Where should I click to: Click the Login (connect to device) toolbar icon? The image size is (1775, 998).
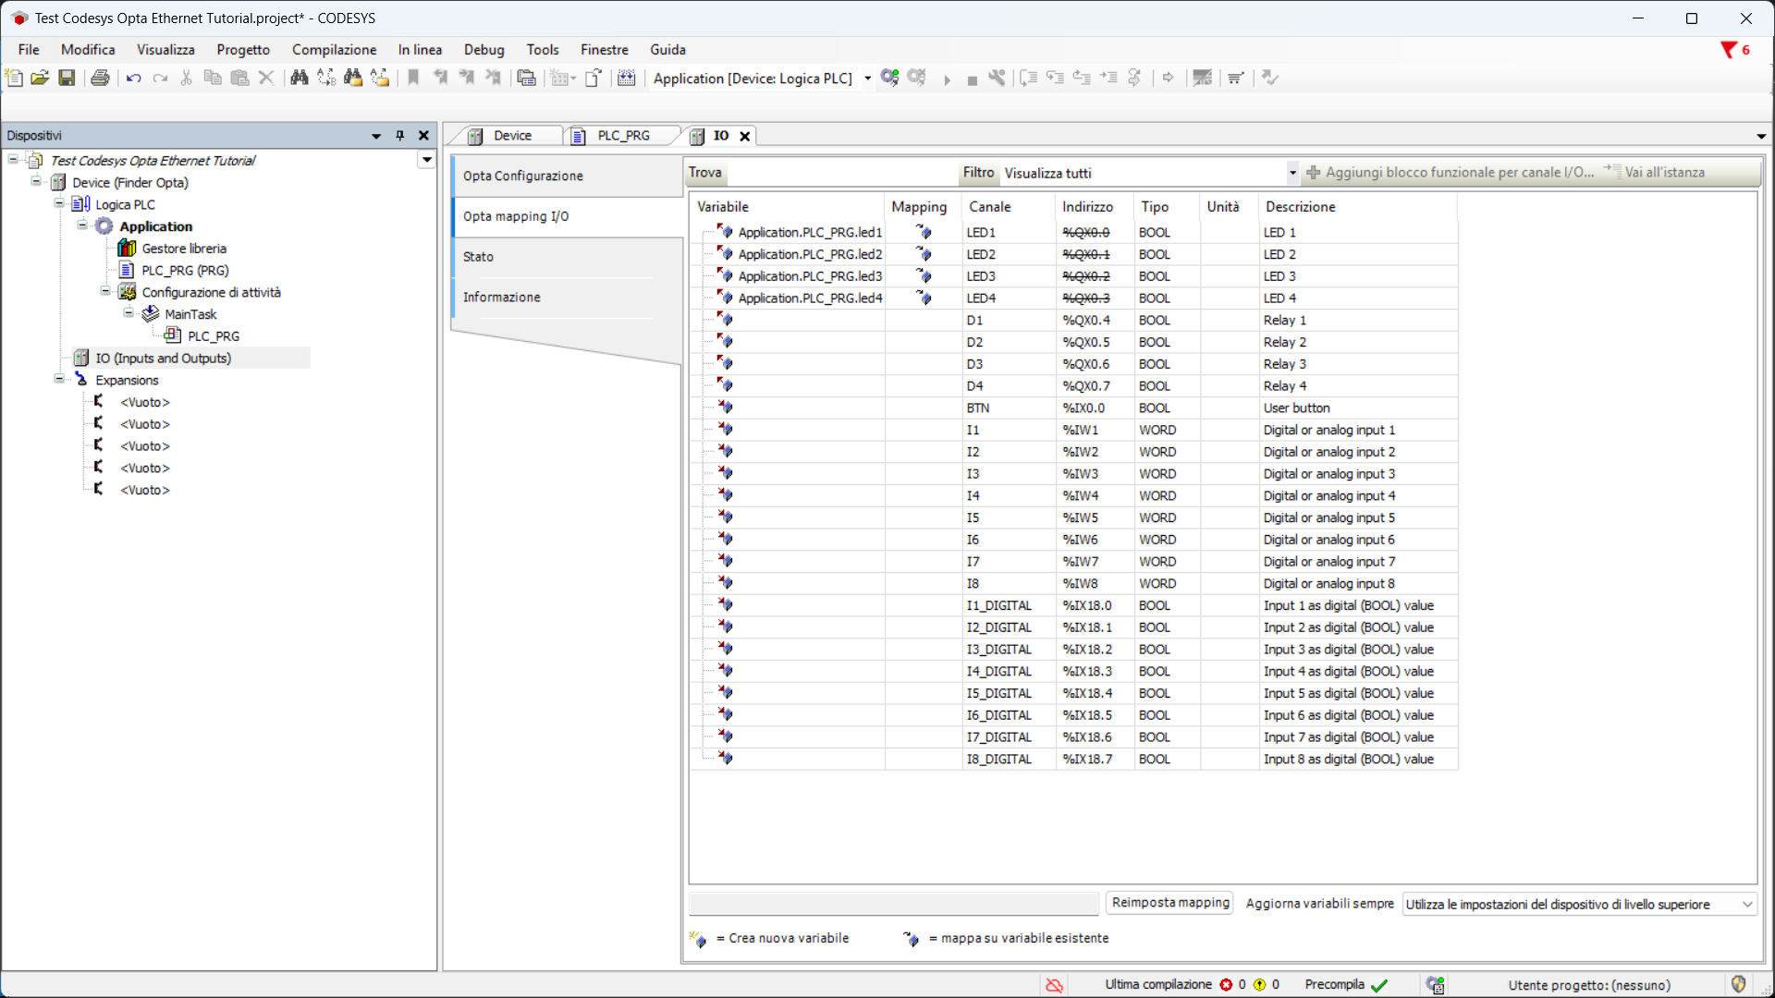889,78
